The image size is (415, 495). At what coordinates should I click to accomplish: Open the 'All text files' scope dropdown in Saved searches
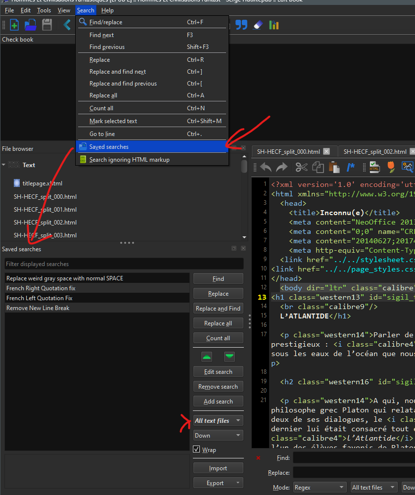[218, 421]
